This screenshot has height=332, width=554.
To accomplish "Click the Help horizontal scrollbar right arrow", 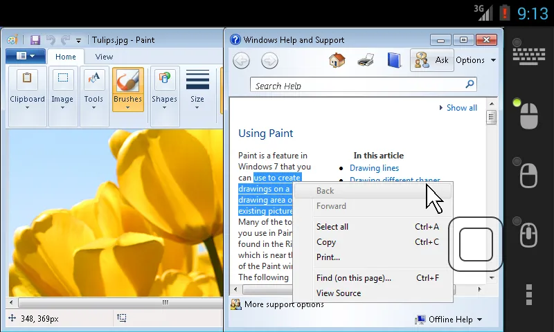I will [479, 289].
